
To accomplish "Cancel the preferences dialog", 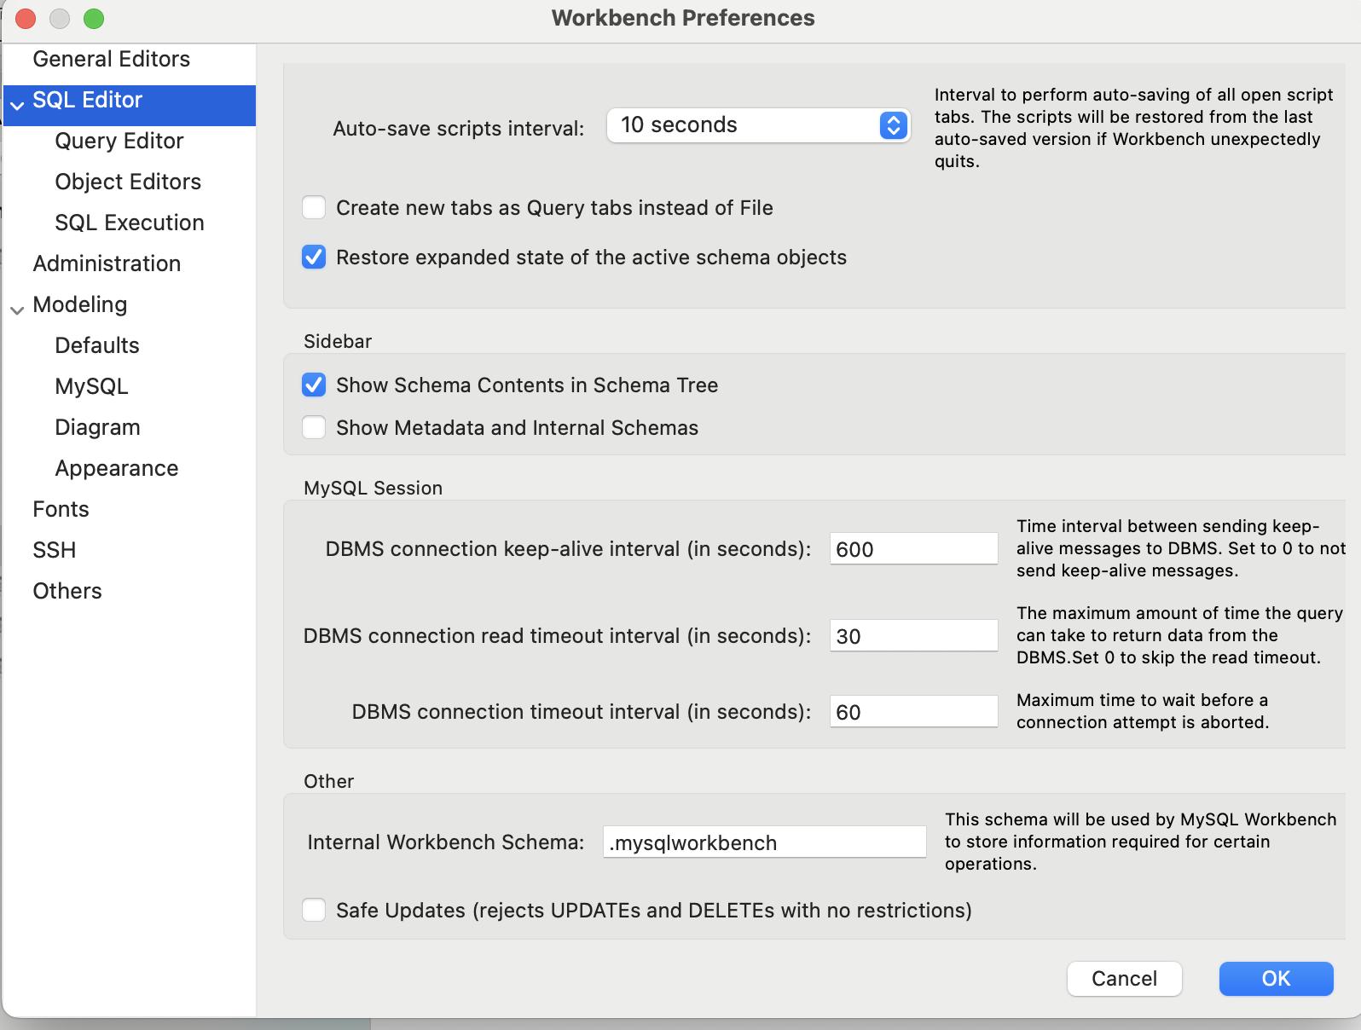I will coord(1124,978).
